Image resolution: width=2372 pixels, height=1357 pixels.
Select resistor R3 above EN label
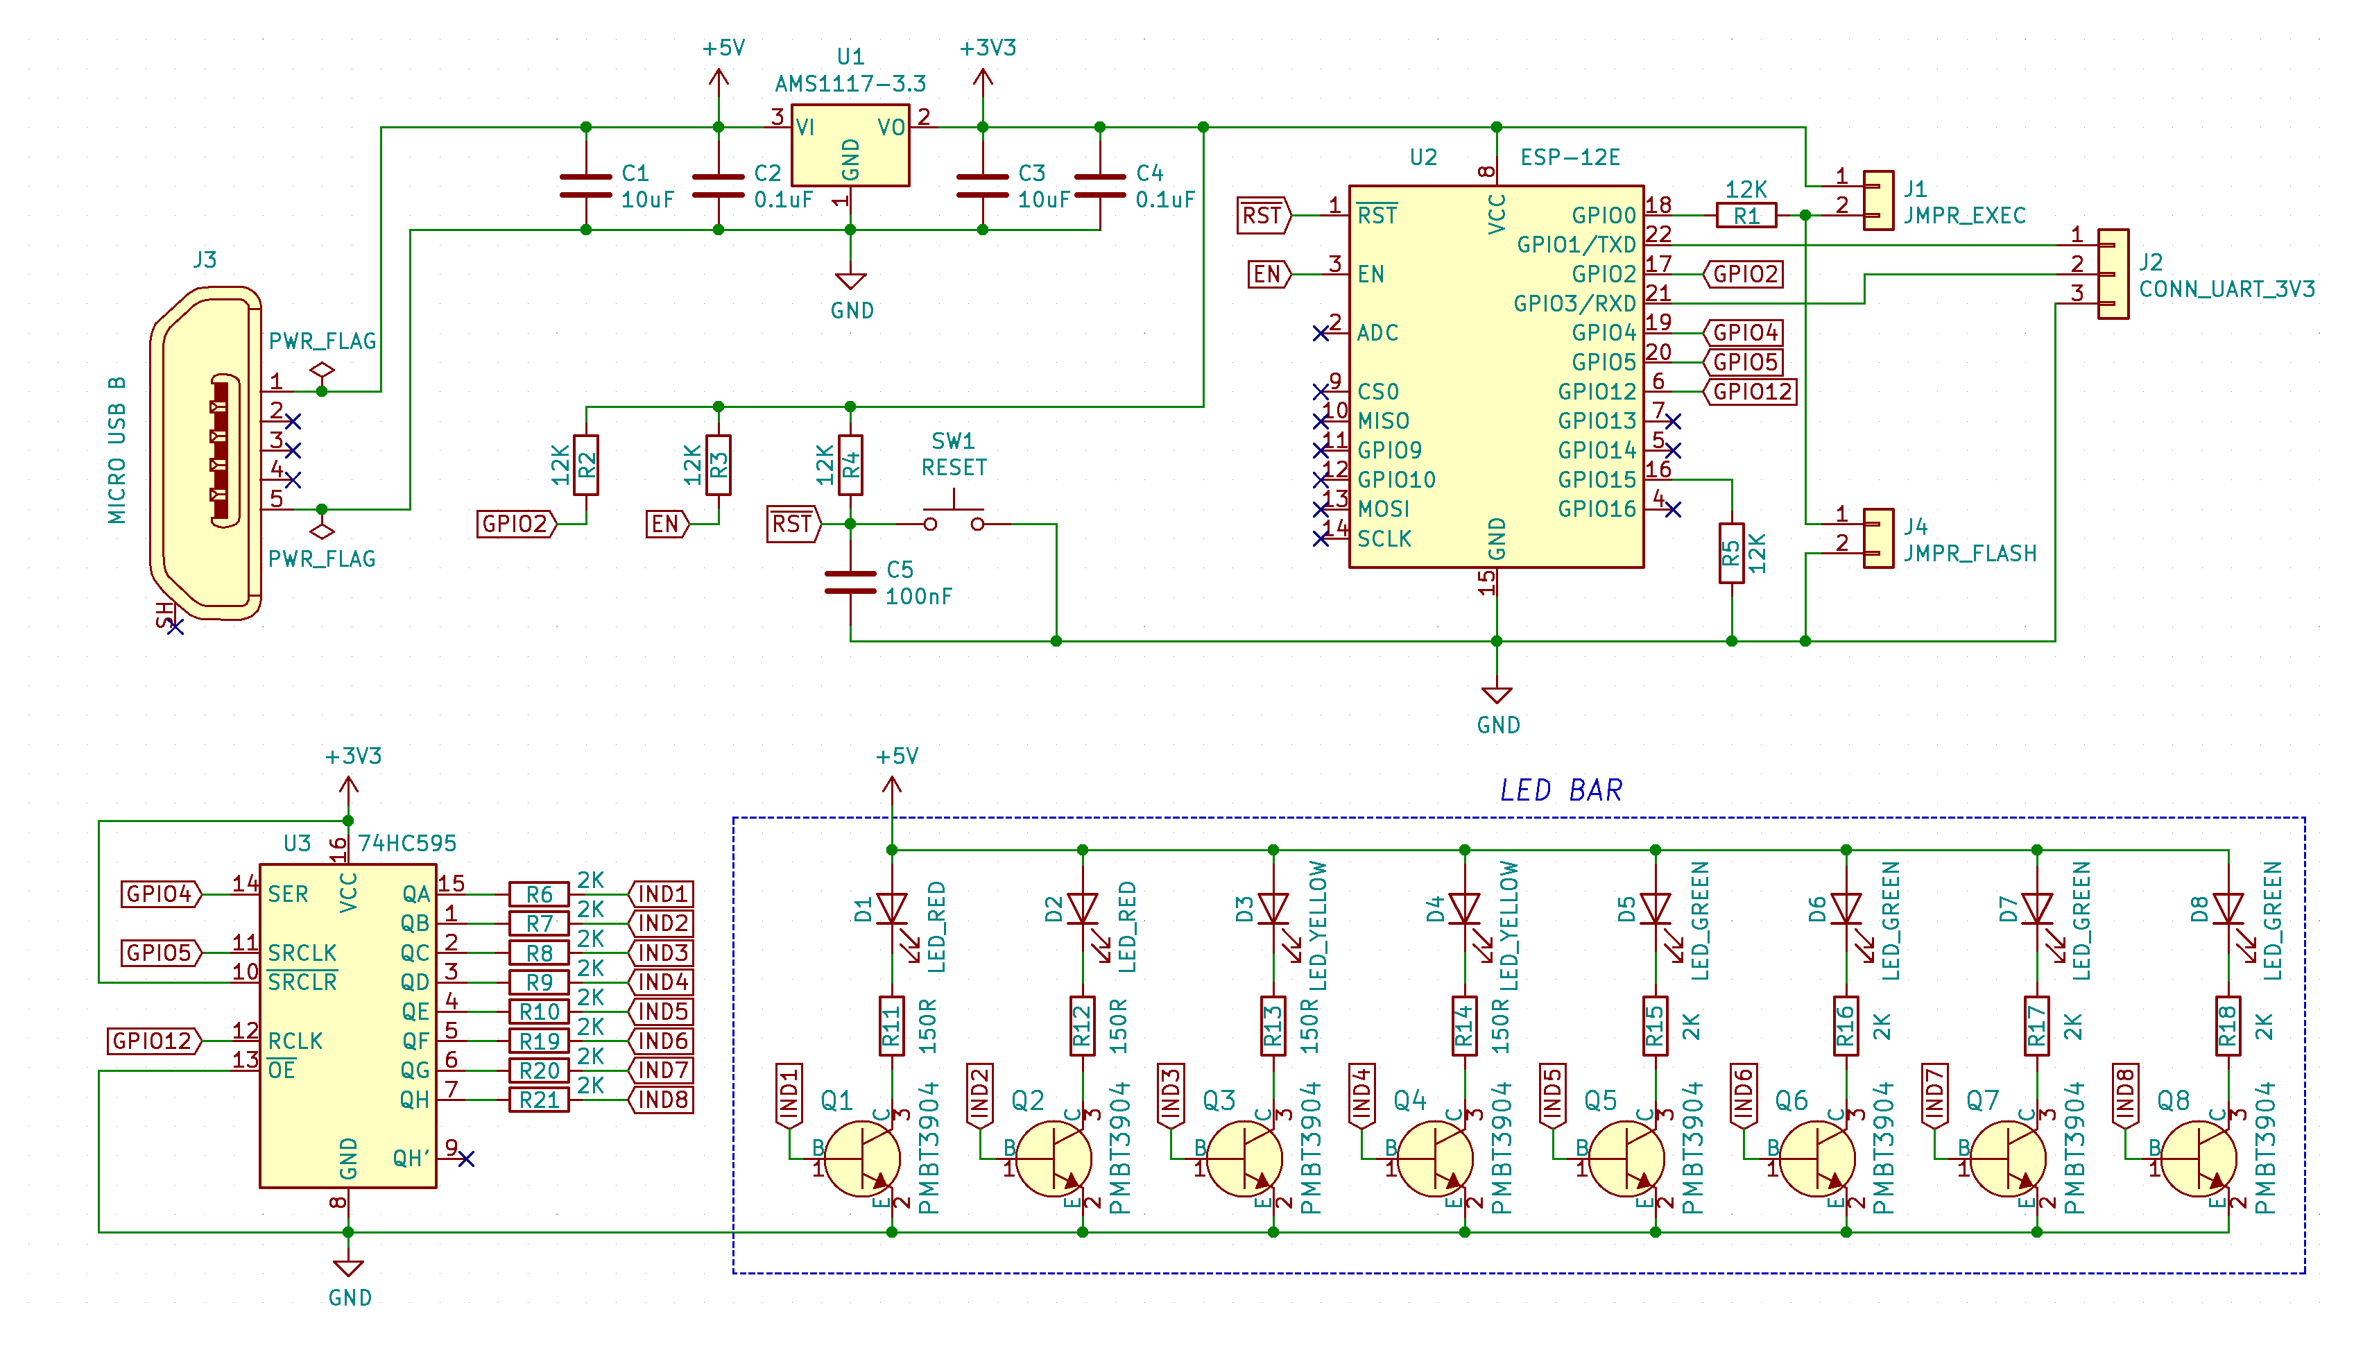point(719,465)
